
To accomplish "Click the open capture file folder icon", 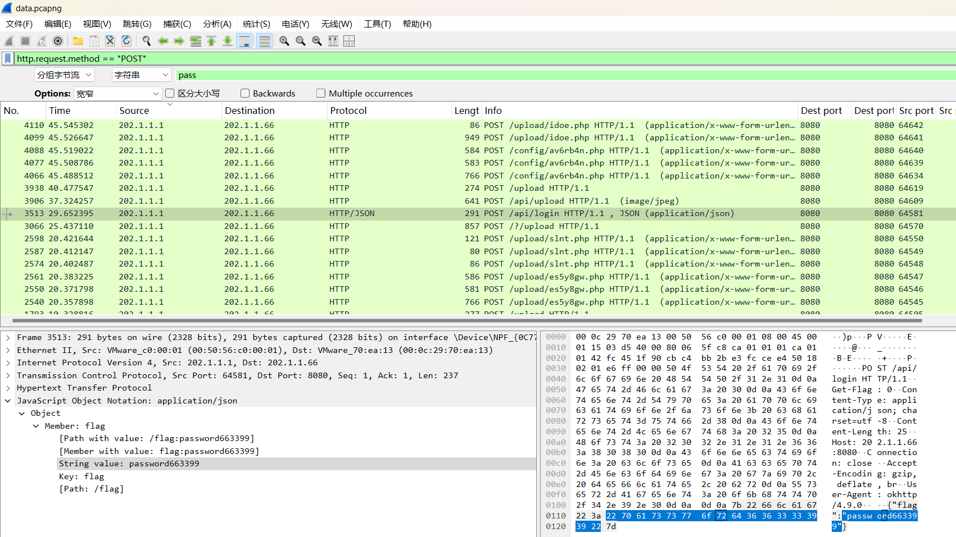I will [78, 41].
